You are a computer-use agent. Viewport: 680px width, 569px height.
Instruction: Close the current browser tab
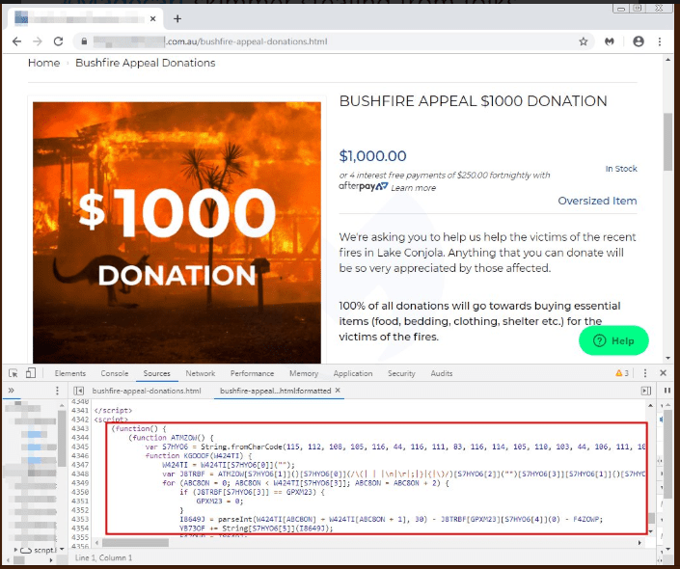pyautogui.click(x=152, y=18)
